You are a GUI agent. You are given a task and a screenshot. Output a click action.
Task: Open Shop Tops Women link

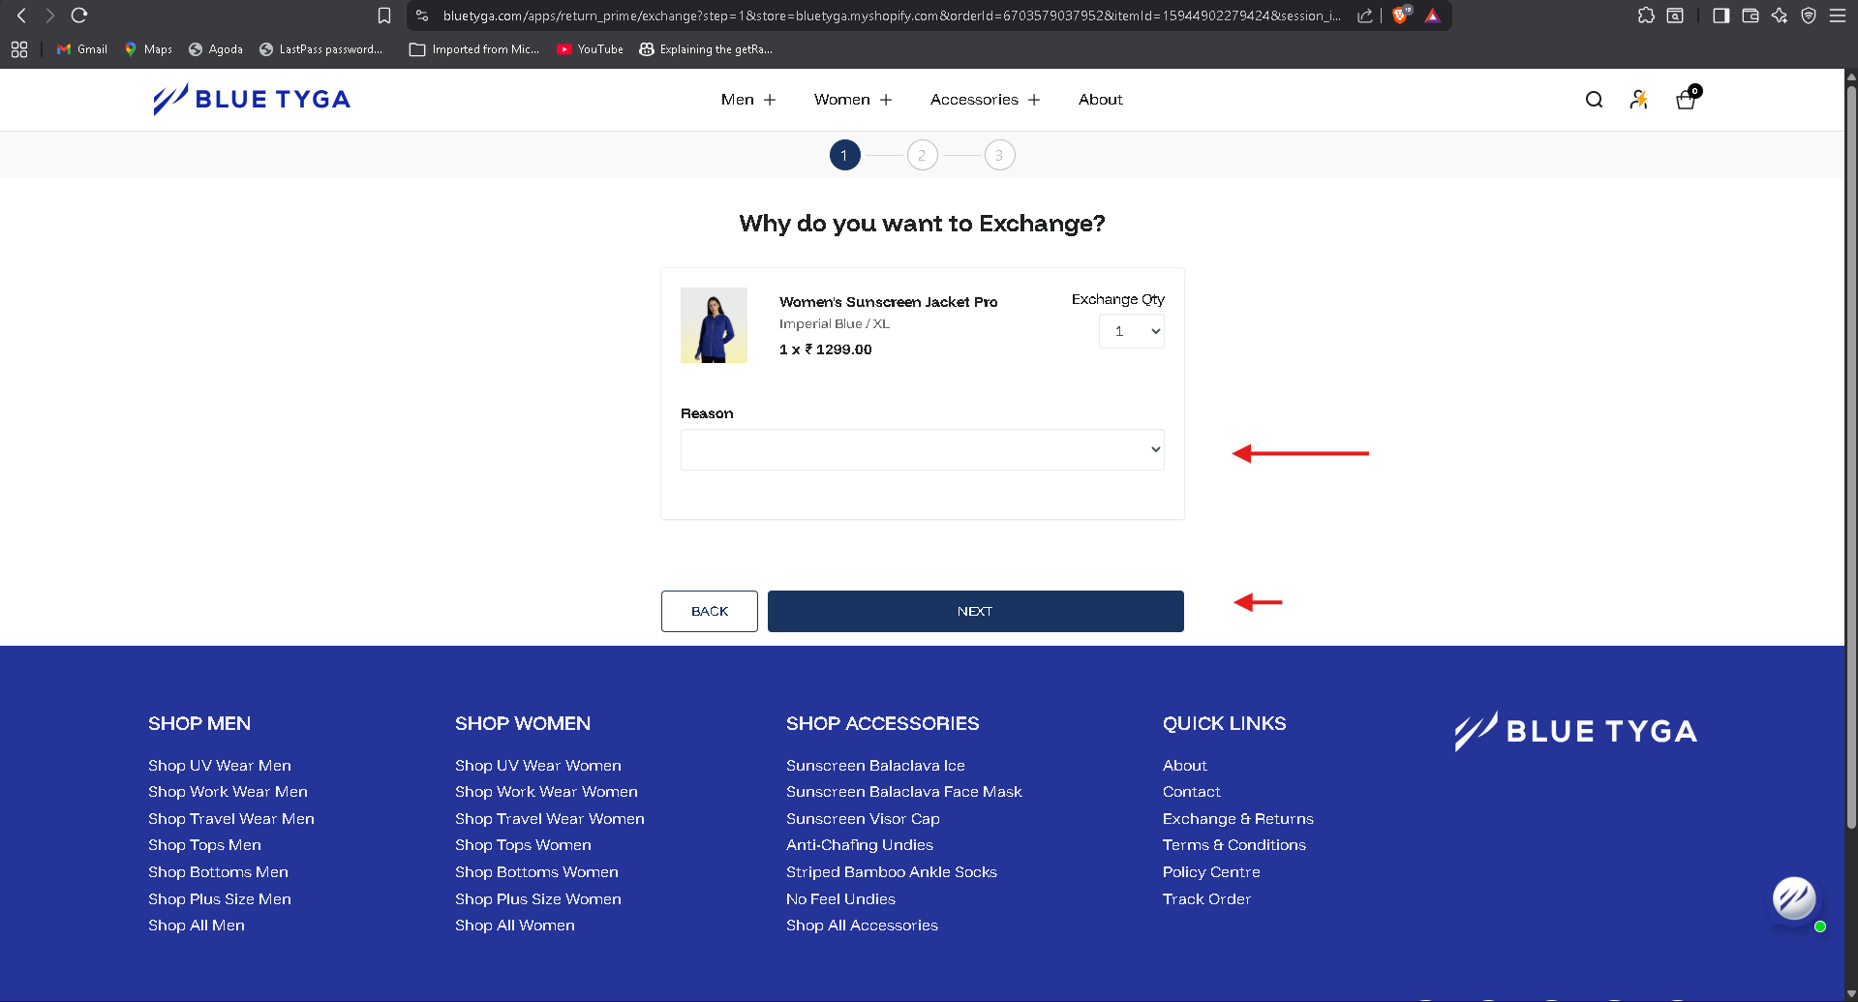(523, 845)
